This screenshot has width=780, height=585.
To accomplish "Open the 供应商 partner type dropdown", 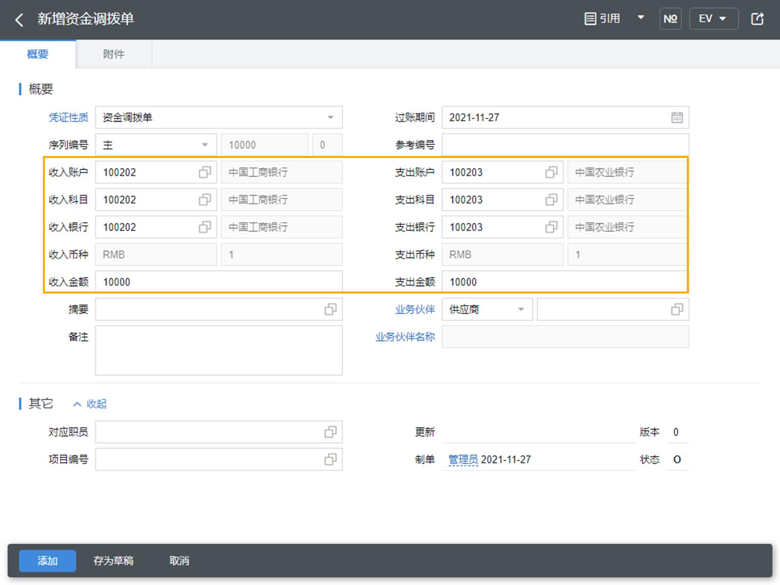I will click(487, 309).
